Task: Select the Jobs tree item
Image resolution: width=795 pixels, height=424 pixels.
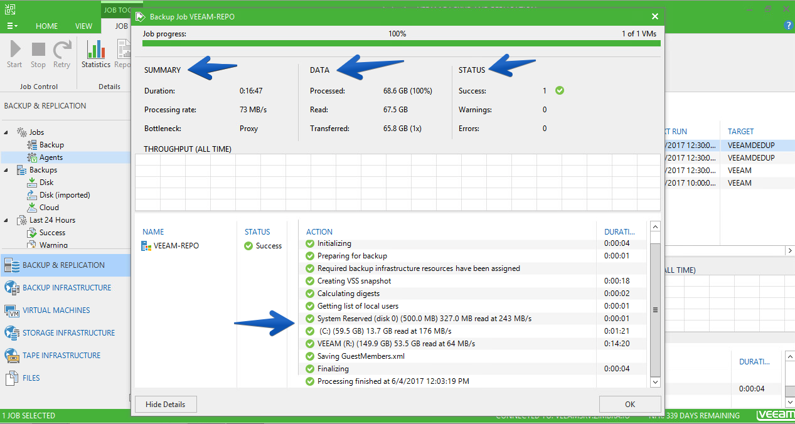Action: pos(36,132)
